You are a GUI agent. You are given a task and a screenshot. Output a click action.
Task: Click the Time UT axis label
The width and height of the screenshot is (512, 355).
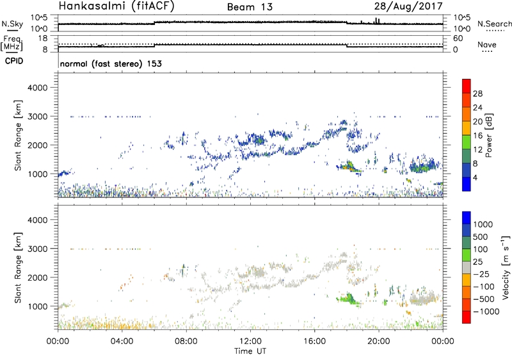pyautogui.click(x=250, y=351)
